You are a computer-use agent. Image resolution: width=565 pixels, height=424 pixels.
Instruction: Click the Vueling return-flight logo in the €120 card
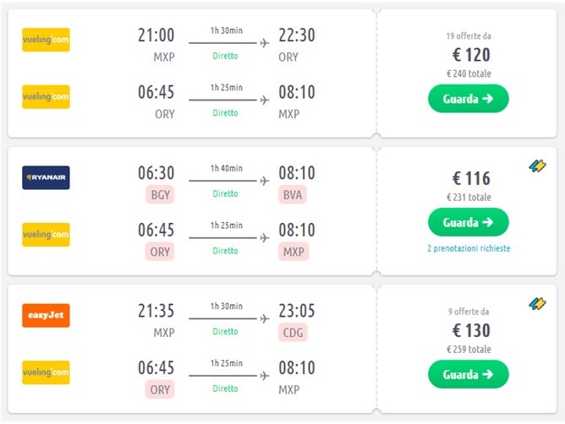pos(46,97)
